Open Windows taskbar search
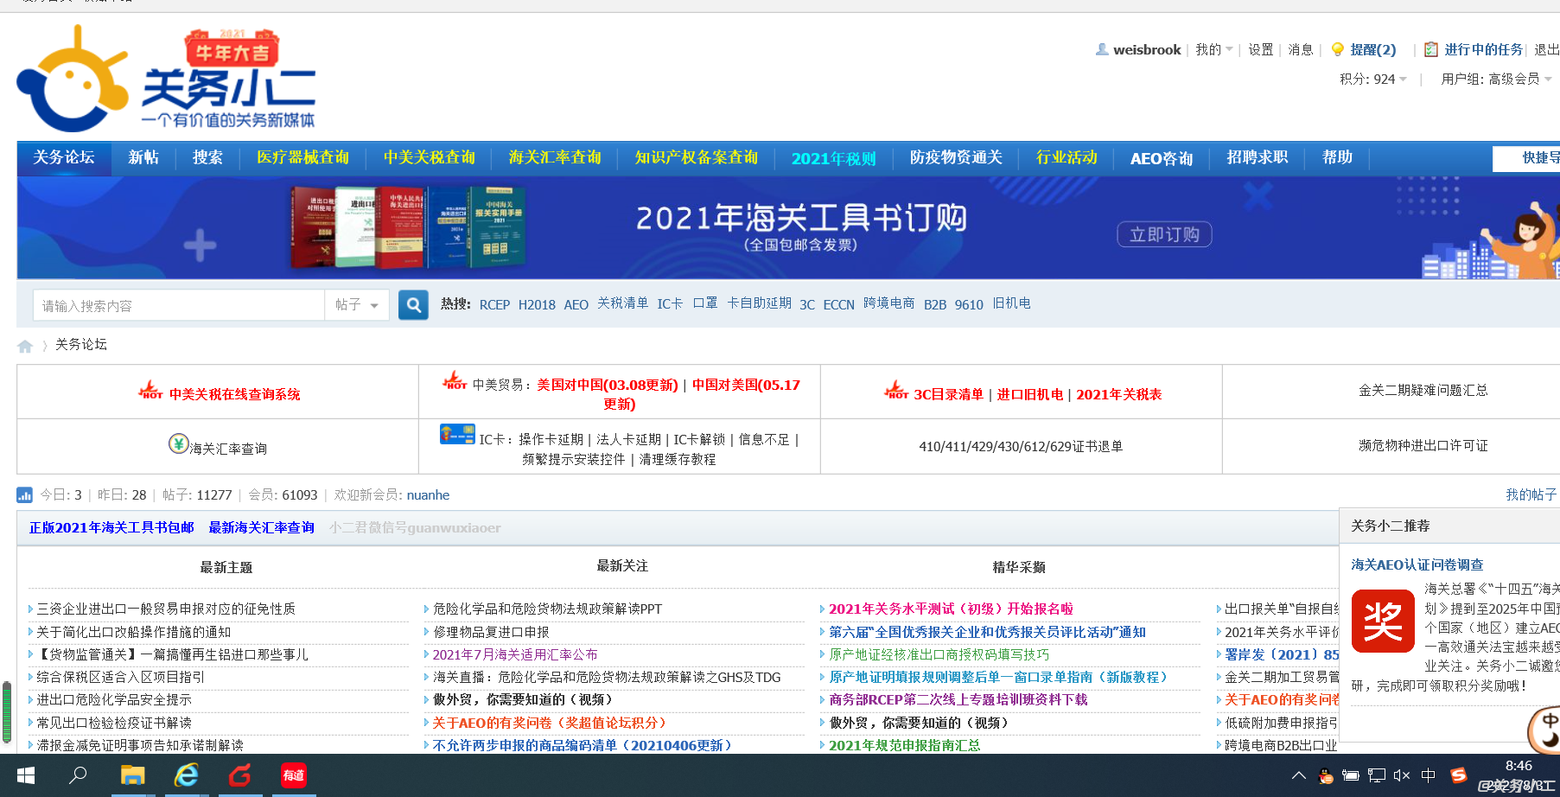The image size is (1560, 797). (x=78, y=775)
